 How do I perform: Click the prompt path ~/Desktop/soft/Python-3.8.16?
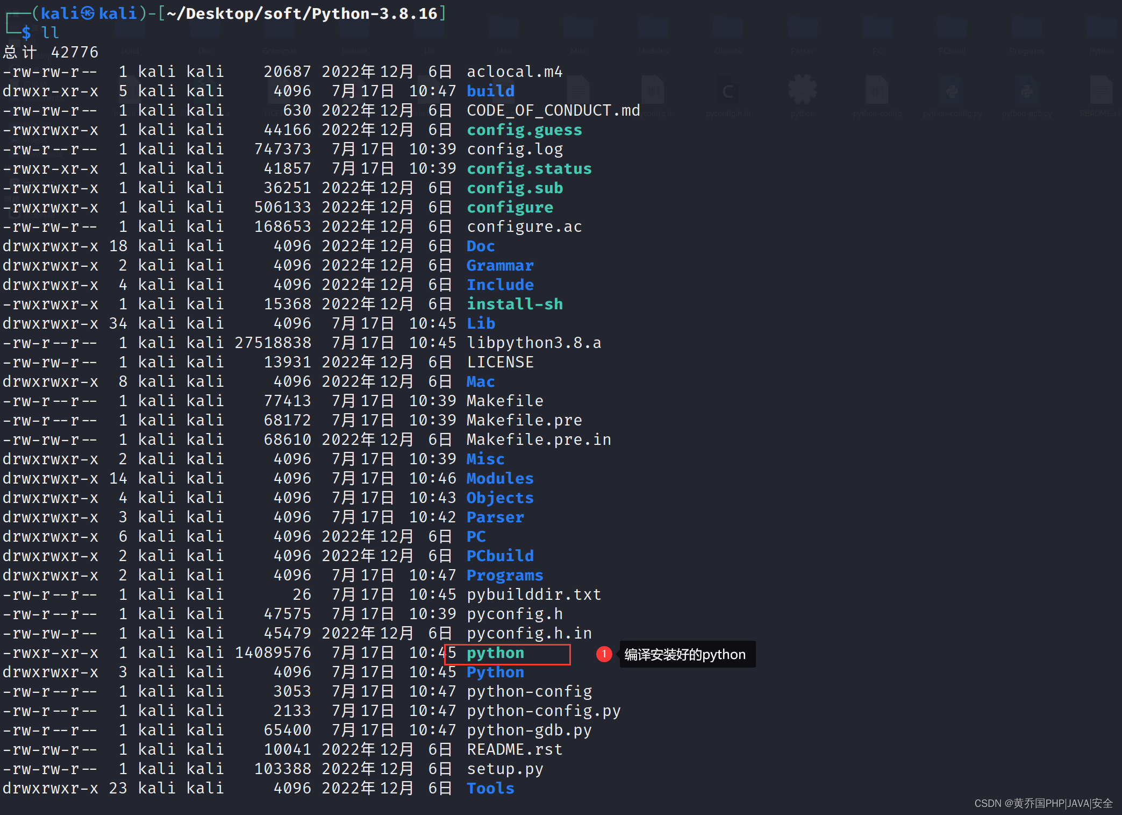click(x=302, y=13)
